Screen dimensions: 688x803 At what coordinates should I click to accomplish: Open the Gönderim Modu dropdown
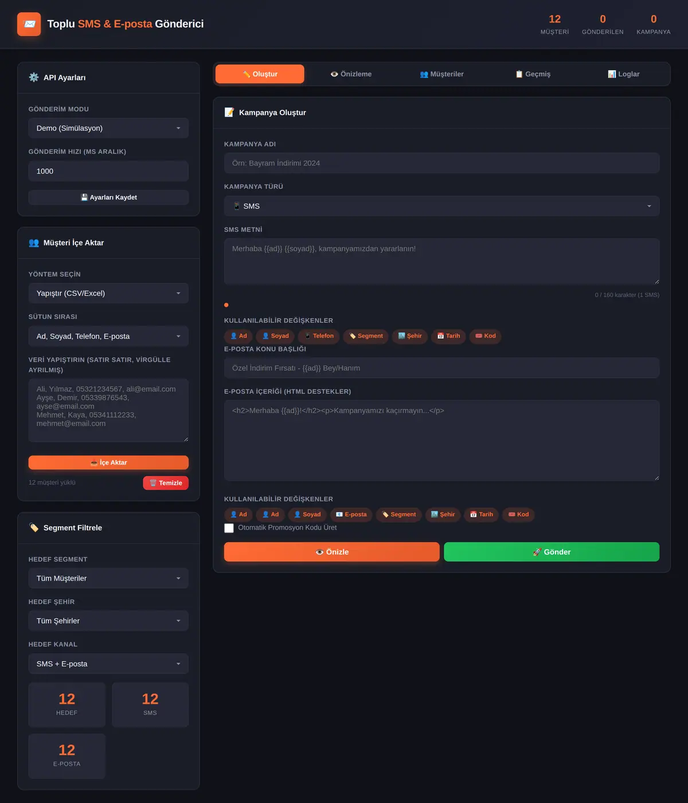click(x=108, y=128)
